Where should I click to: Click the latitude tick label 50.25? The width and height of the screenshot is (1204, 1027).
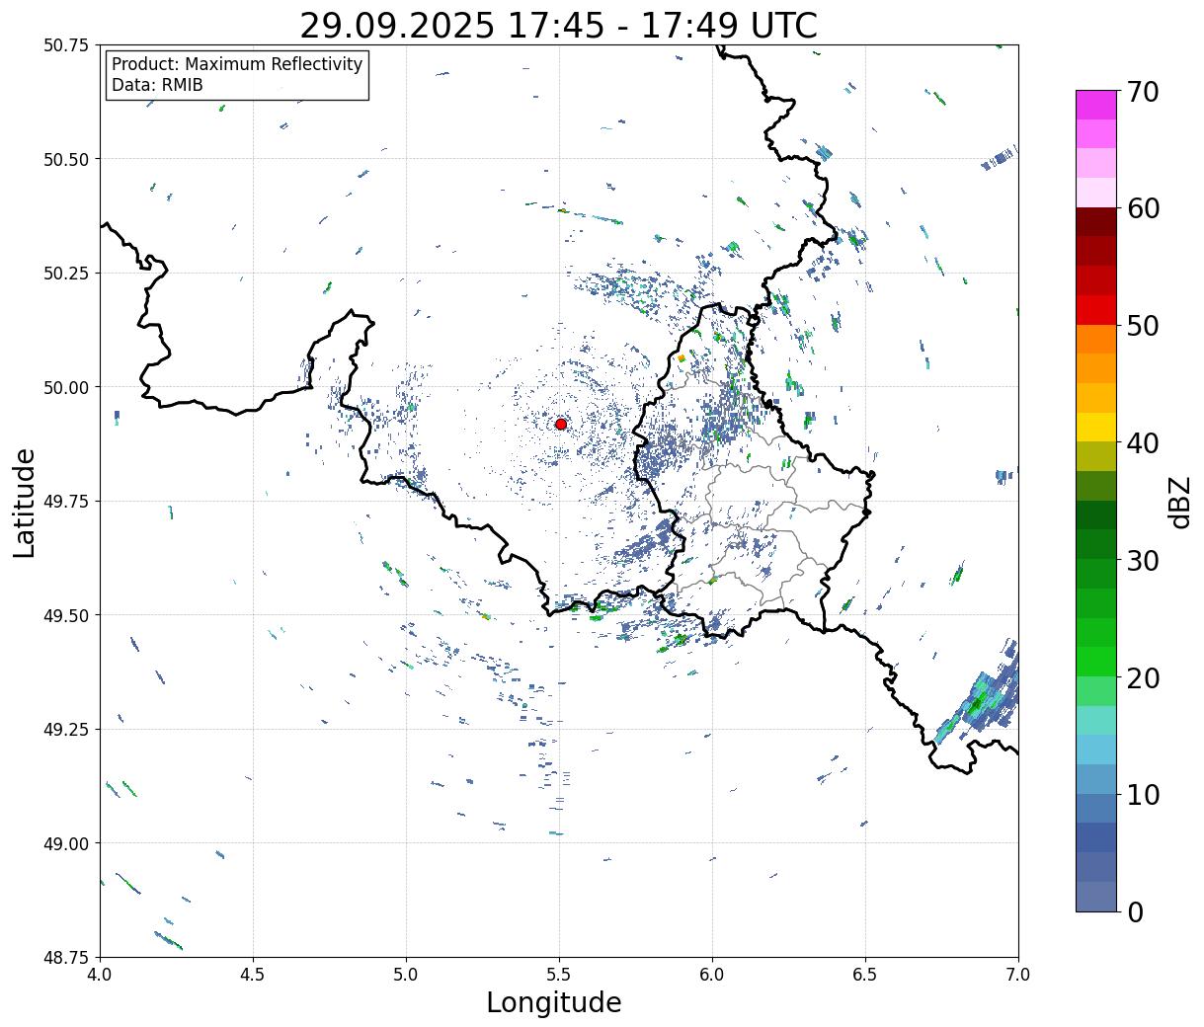(x=66, y=274)
